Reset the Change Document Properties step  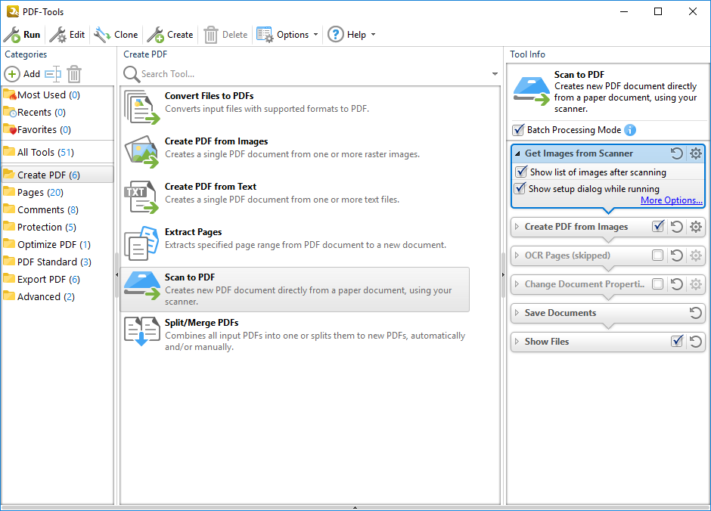point(676,284)
